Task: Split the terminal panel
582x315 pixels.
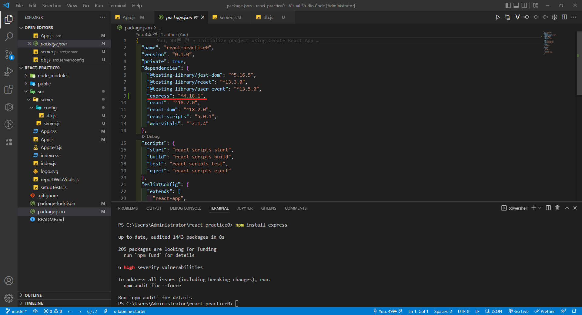Action: pyautogui.click(x=548, y=208)
